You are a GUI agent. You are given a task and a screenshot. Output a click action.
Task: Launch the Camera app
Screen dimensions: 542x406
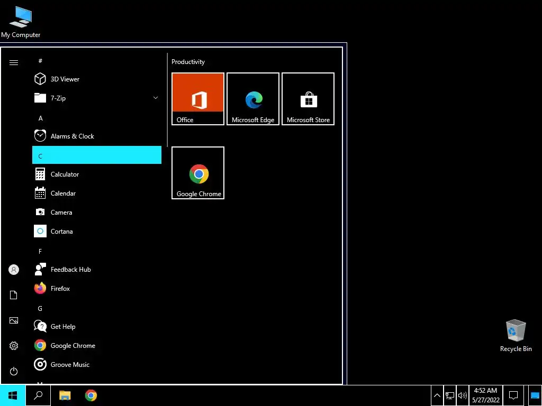pos(97,213)
